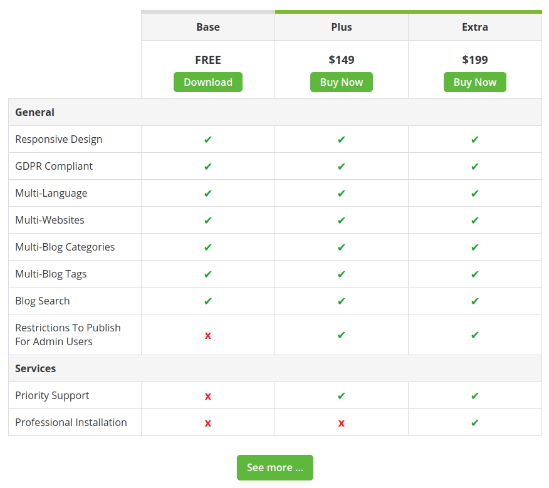Click the Professional Installation feature label
This screenshot has width=549, height=488.
[x=71, y=422]
